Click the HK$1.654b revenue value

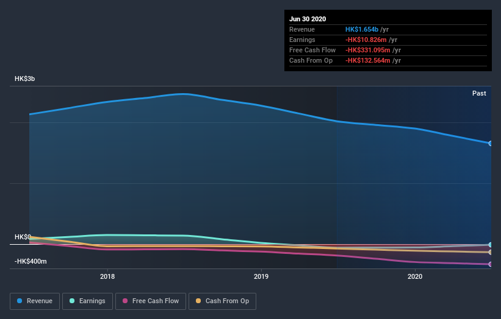(362, 29)
